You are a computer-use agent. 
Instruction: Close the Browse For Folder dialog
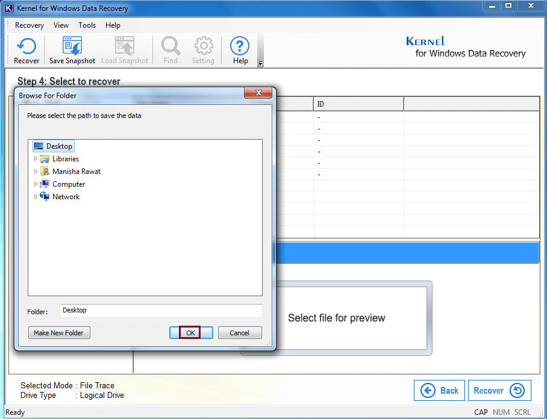pos(258,93)
